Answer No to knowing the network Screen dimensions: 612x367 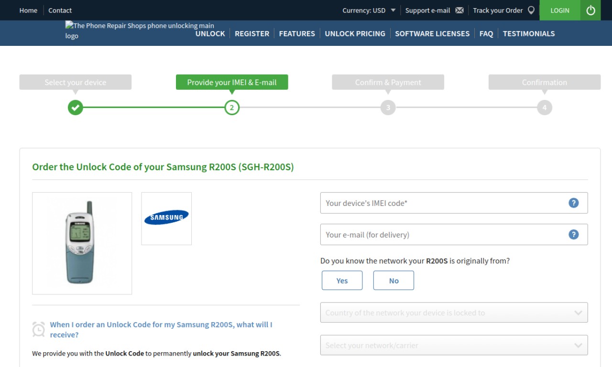coord(393,281)
